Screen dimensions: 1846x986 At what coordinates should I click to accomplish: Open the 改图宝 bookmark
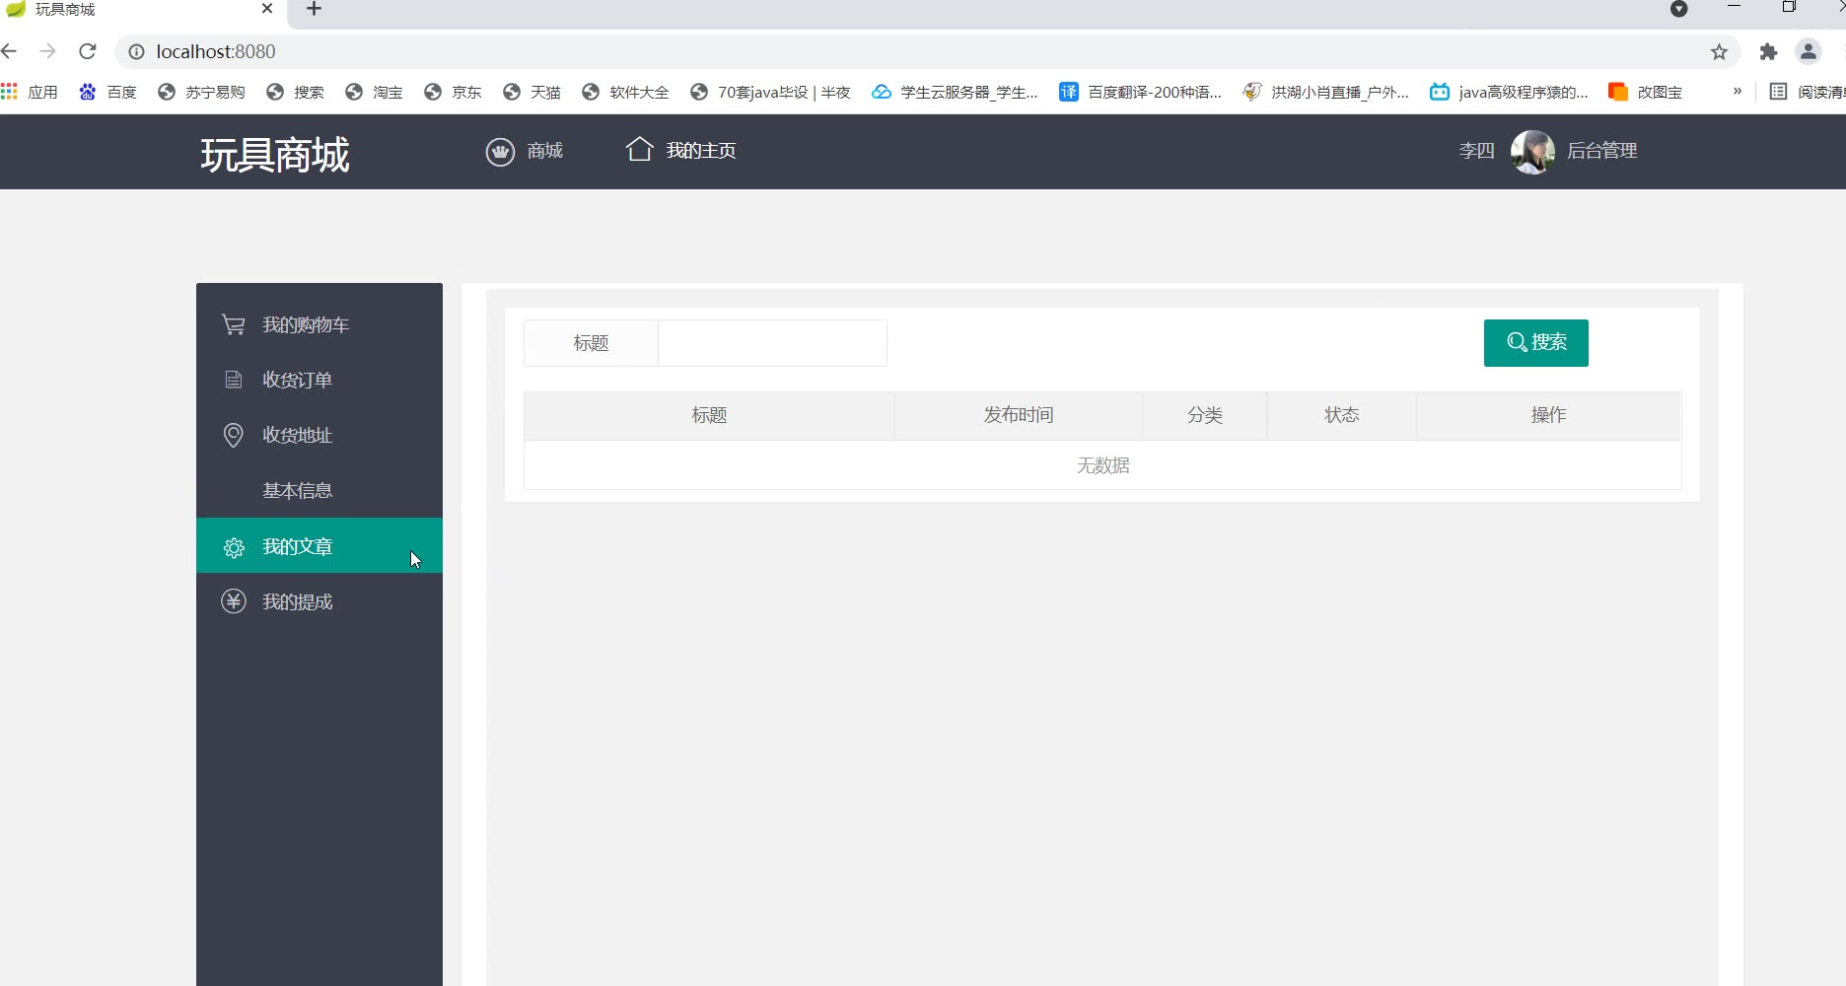pyautogui.click(x=1645, y=92)
